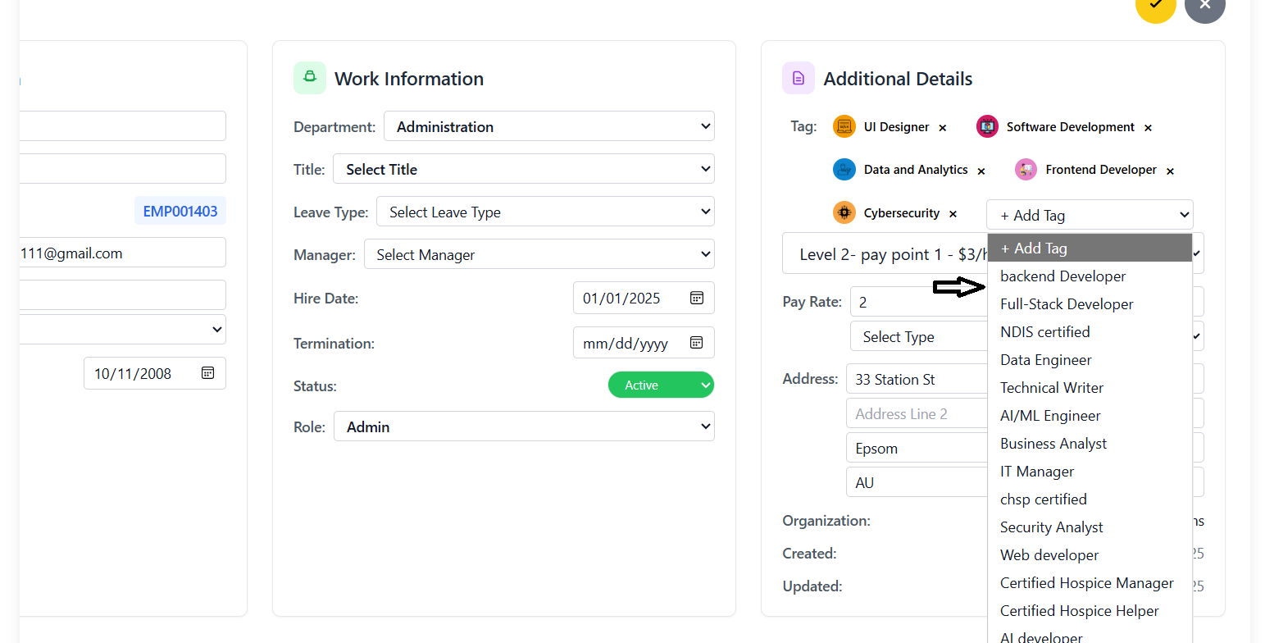Click the Data and Analytics tag icon
1265x643 pixels.
pyautogui.click(x=844, y=170)
